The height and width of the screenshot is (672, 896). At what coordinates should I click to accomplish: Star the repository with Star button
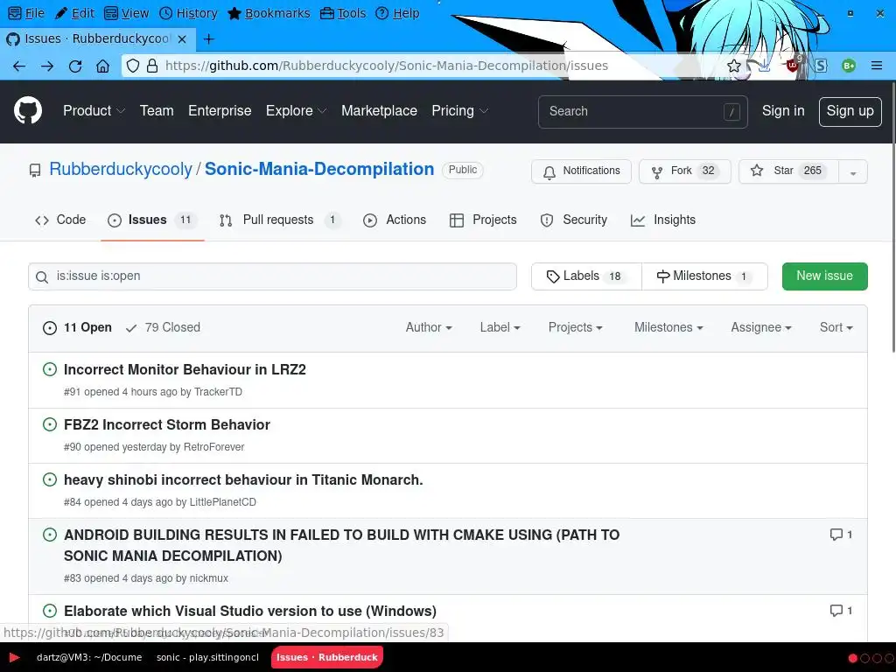pos(788,171)
